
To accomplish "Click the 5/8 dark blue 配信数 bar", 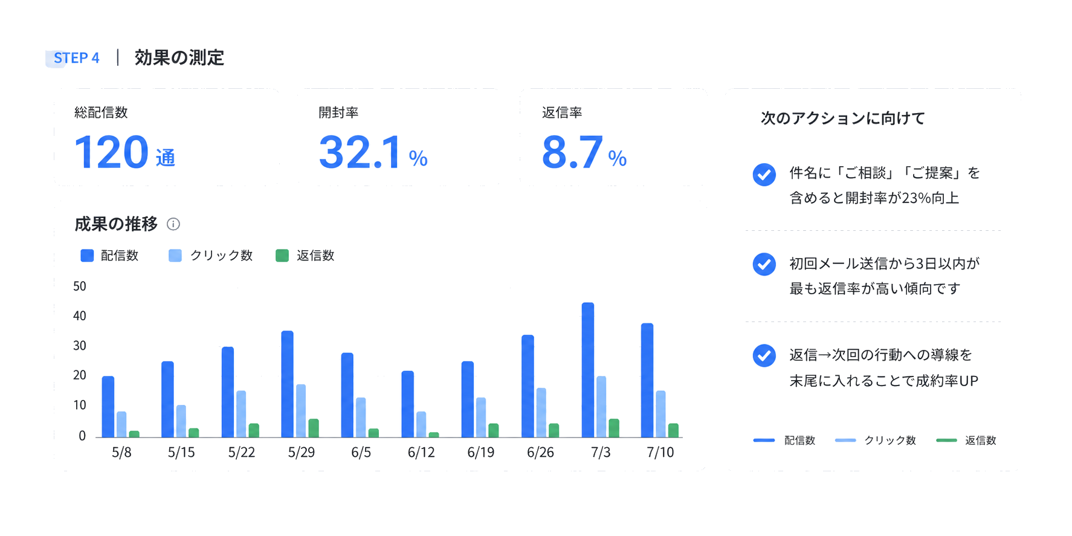I will pyautogui.click(x=108, y=407).
